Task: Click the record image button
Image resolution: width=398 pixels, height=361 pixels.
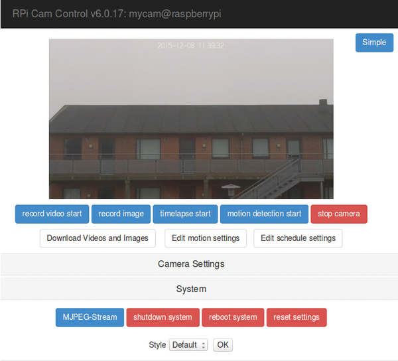Action: 121,214
